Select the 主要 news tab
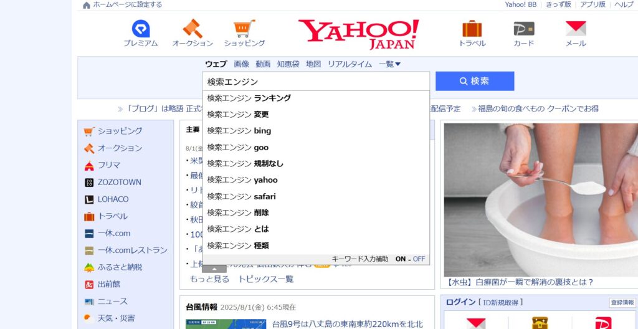638x329 pixels. [x=193, y=130]
